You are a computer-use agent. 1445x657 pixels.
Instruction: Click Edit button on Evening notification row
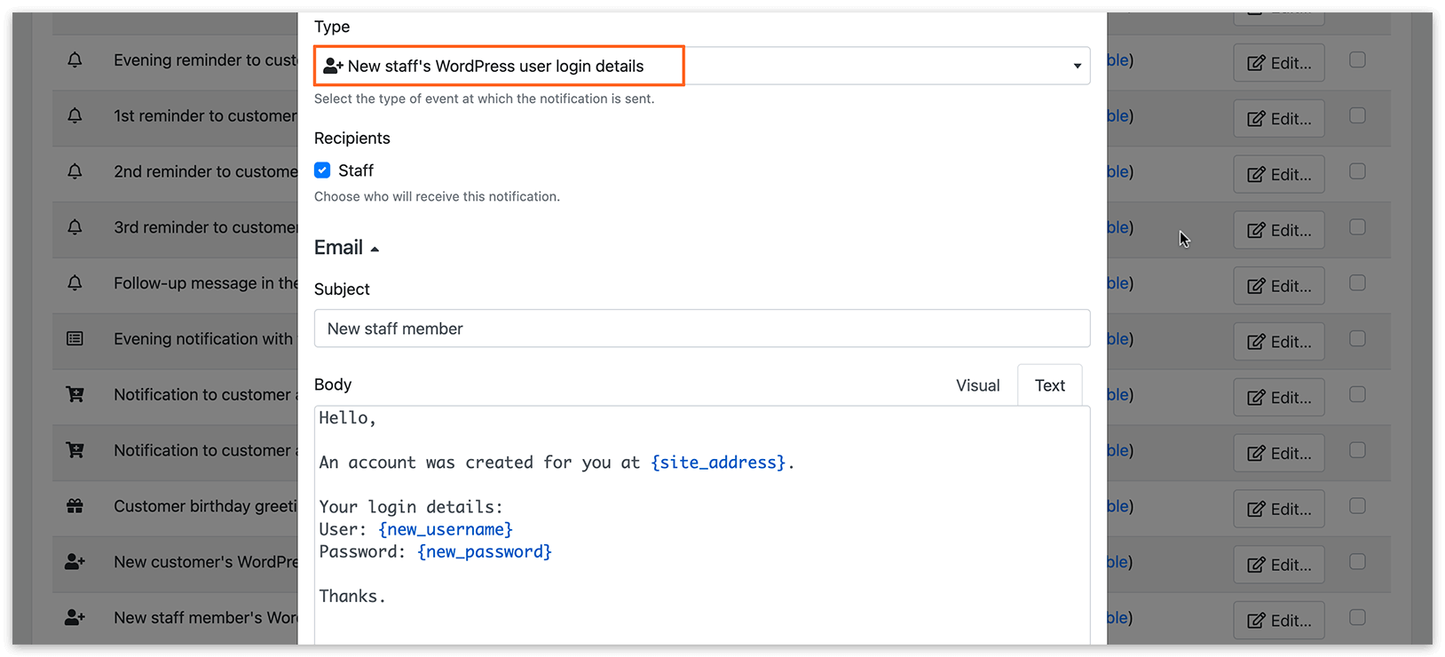pyautogui.click(x=1279, y=342)
